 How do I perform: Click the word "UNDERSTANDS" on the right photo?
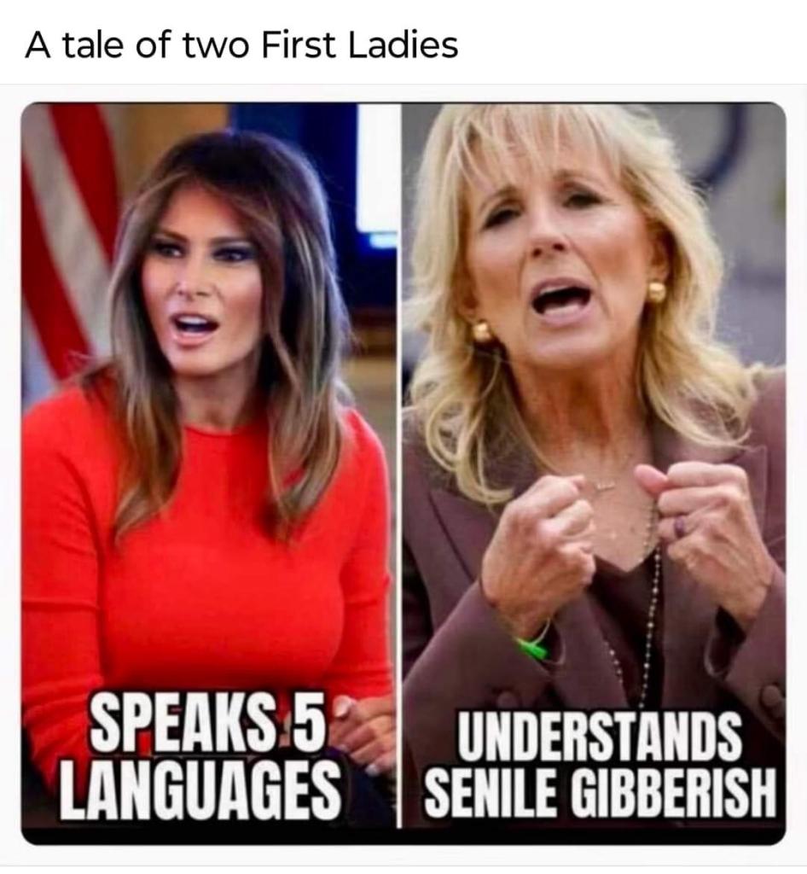click(600, 736)
